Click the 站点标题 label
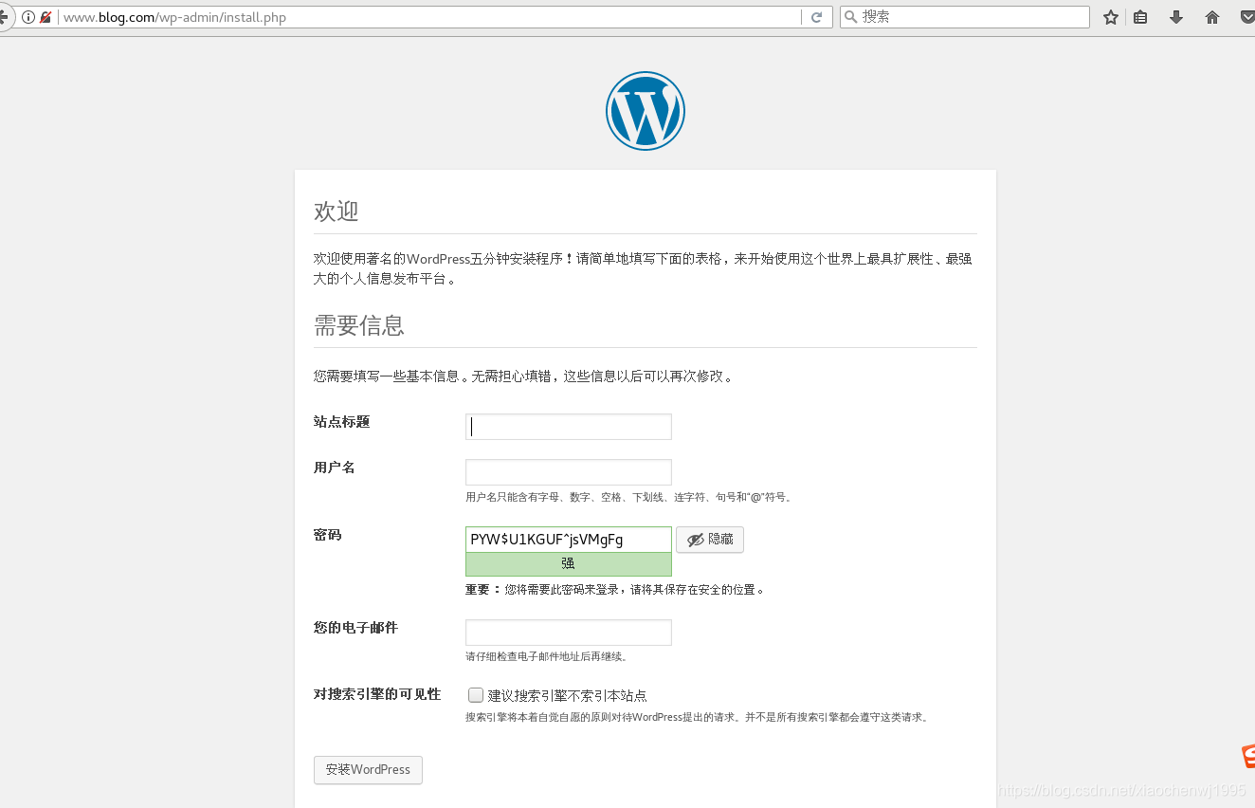The image size is (1255, 808). coord(342,422)
